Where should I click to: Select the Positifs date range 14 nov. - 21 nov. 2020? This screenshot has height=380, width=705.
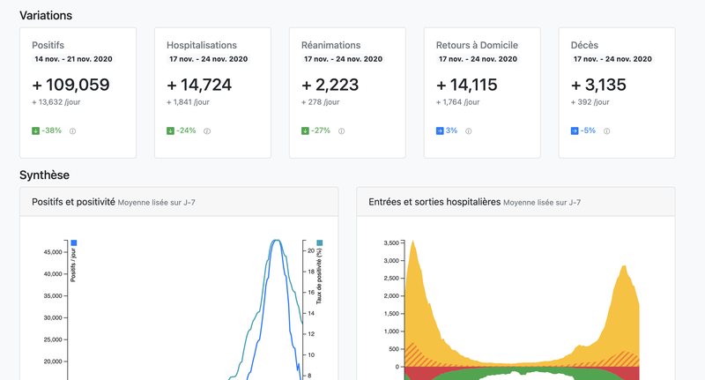point(73,59)
